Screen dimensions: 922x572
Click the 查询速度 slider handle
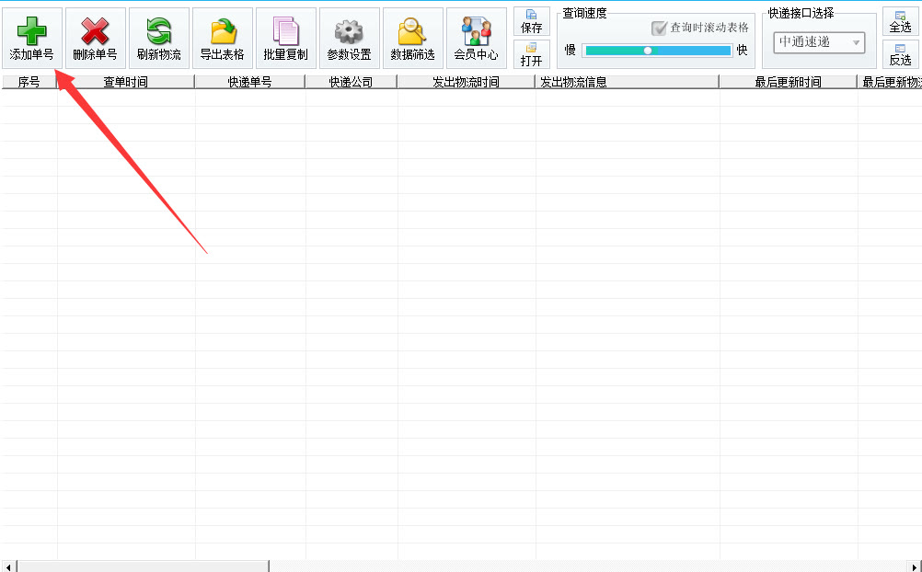[648, 51]
